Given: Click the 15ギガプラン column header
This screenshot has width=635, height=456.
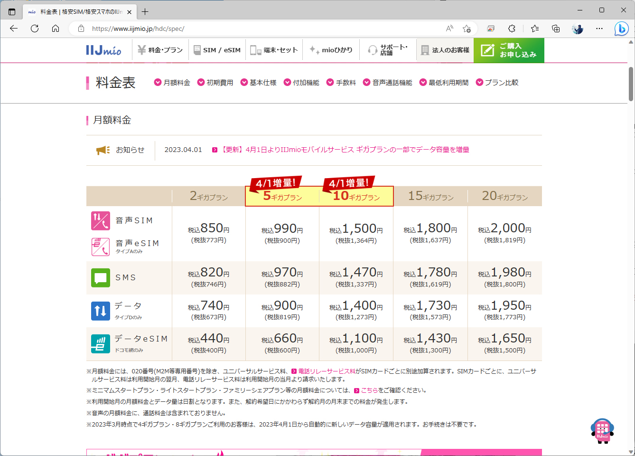Looking at the screenshot, I should (x=431, y=196).
